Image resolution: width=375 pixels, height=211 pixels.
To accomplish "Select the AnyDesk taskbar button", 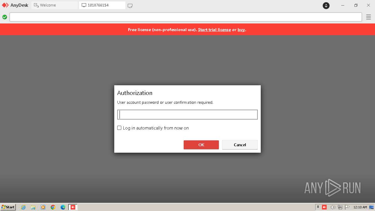I will [x=73, y=207].
